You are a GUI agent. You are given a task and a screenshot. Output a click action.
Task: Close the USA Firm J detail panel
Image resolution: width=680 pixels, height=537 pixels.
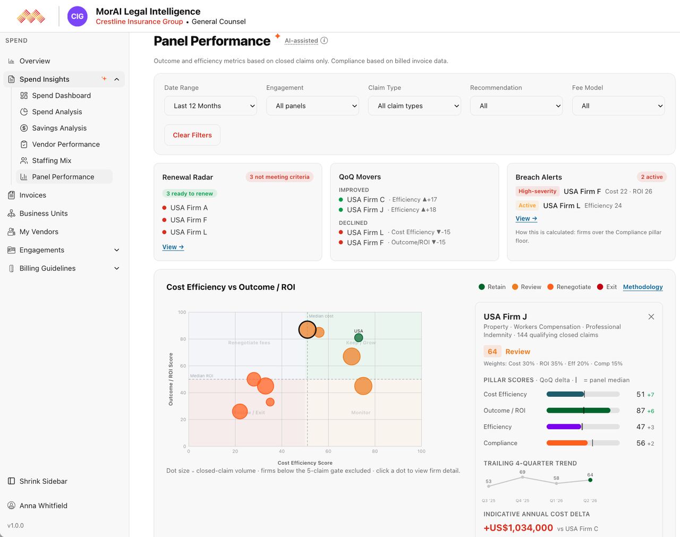coord(651,317)
